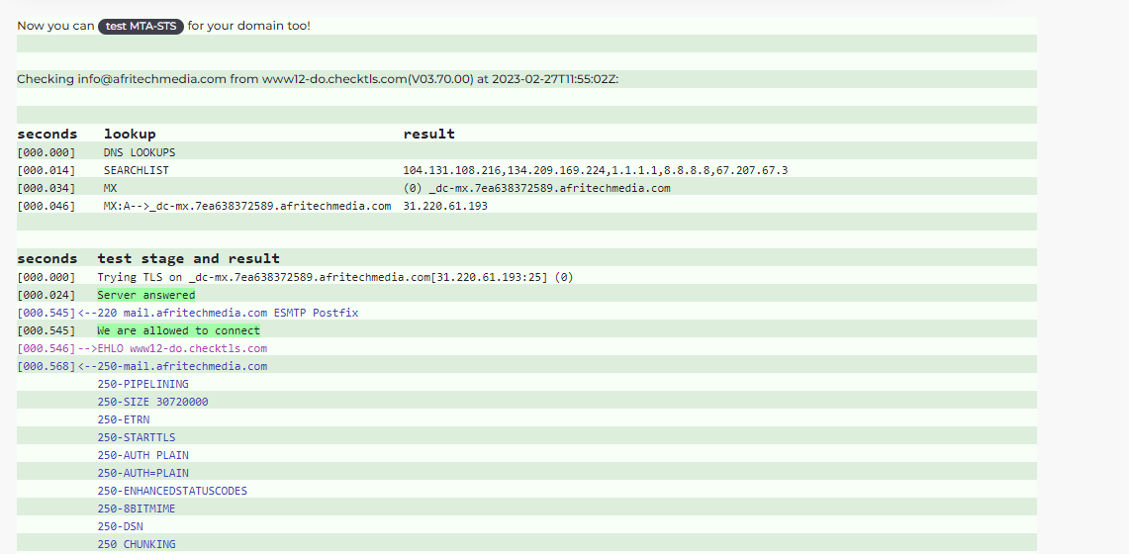Click the test stage and result header
This screenshot has height=554, width=1129.
pyautogui.click(x=189, y=258)
